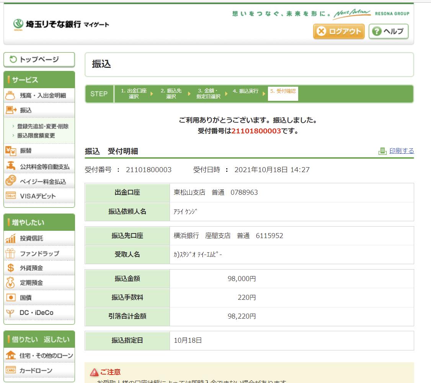Click the 引落合計金額 value 98,220円
431x383 pixels.
(242, 316)
